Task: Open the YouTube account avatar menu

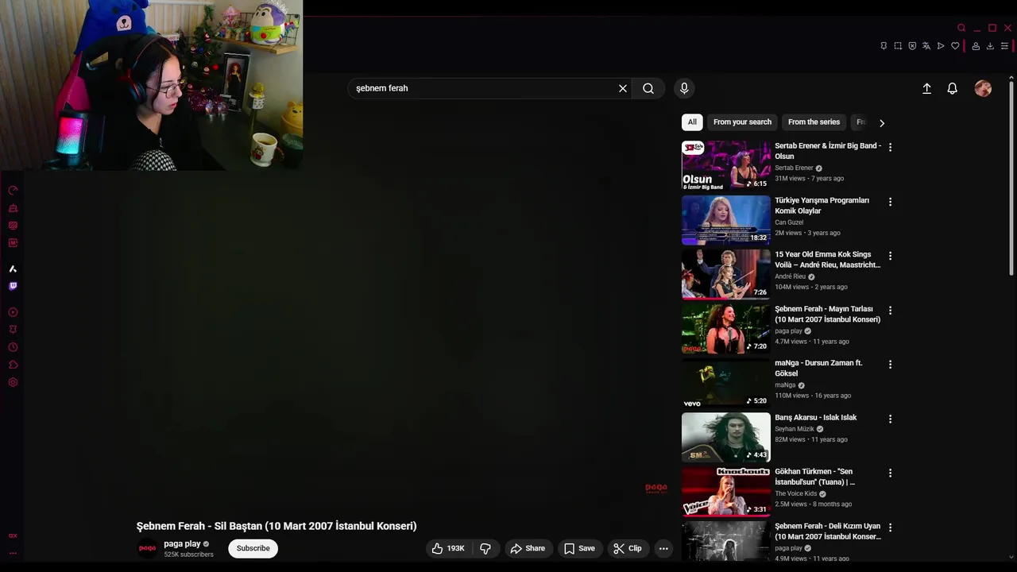Action: coord(983,89)
